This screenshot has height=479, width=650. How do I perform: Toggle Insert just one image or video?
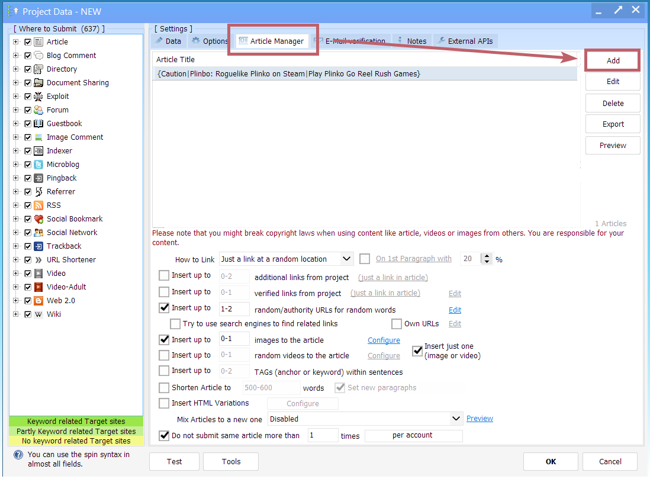click(417, 351)
